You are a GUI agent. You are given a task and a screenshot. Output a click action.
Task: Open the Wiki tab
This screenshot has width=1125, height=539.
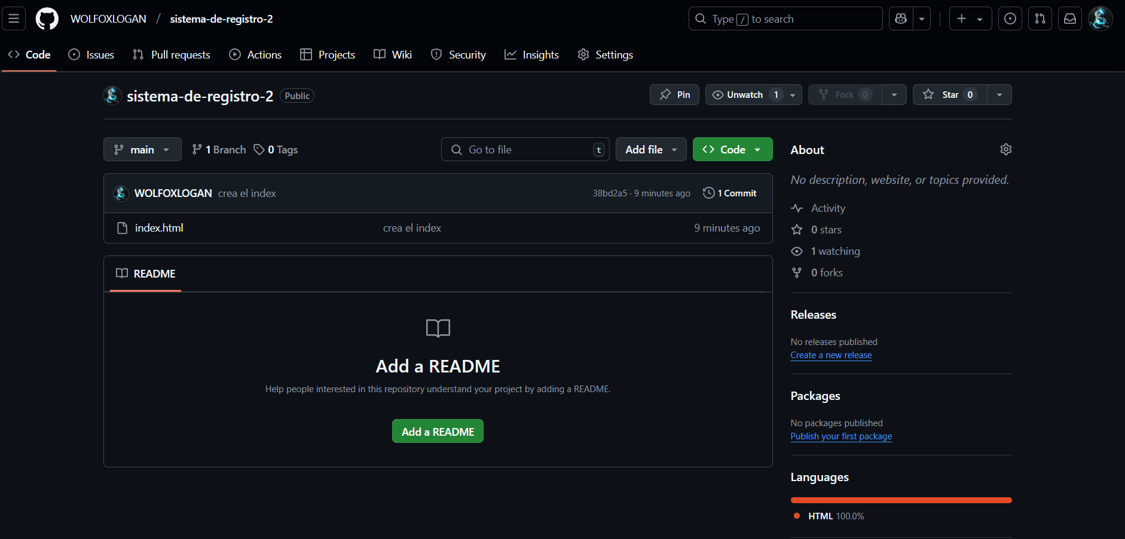393,54
